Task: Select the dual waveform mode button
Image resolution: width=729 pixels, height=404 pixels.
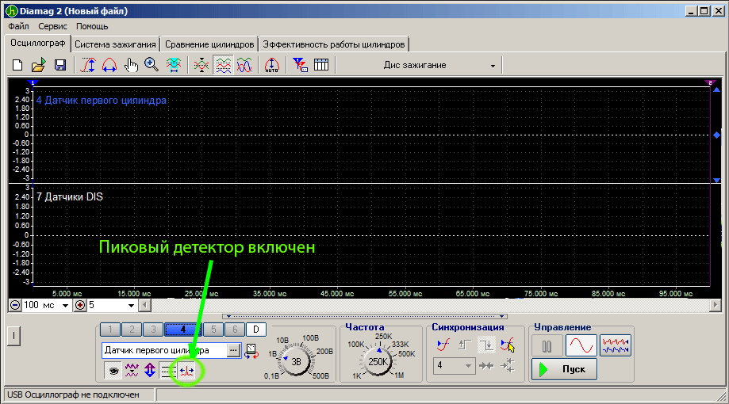Action: pyautogui.click(x=616, y=346)
